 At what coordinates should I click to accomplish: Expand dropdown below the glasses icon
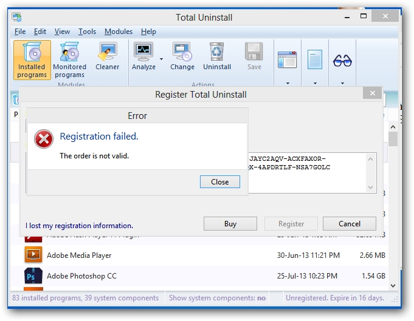(x=342, y=83)
